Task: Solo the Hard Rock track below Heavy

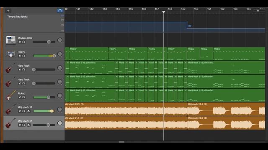Action: (x=23, y=70)
